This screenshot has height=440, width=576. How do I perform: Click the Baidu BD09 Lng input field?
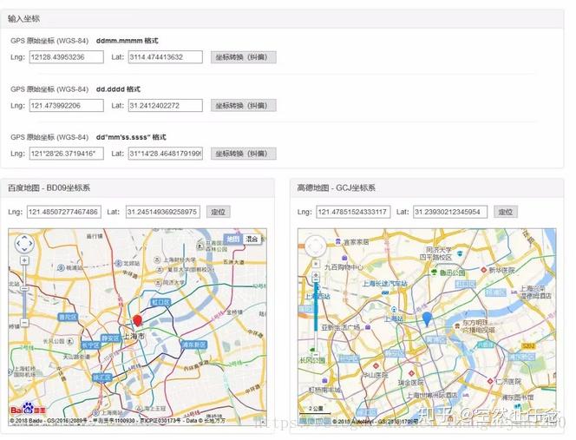(x=64, y=212)
